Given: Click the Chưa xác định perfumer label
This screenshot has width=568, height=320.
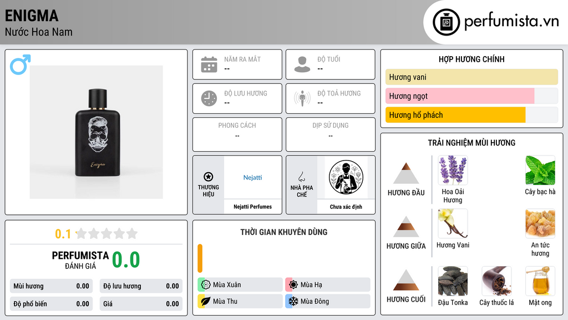Looking at the screenshot, I should click(346, 207).
